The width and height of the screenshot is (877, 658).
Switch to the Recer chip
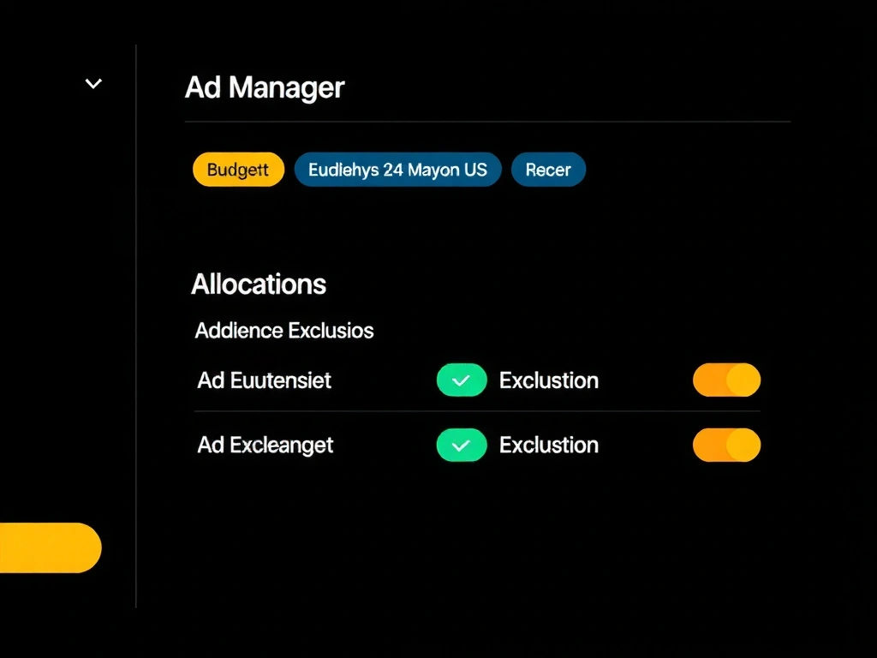(548, 170)
